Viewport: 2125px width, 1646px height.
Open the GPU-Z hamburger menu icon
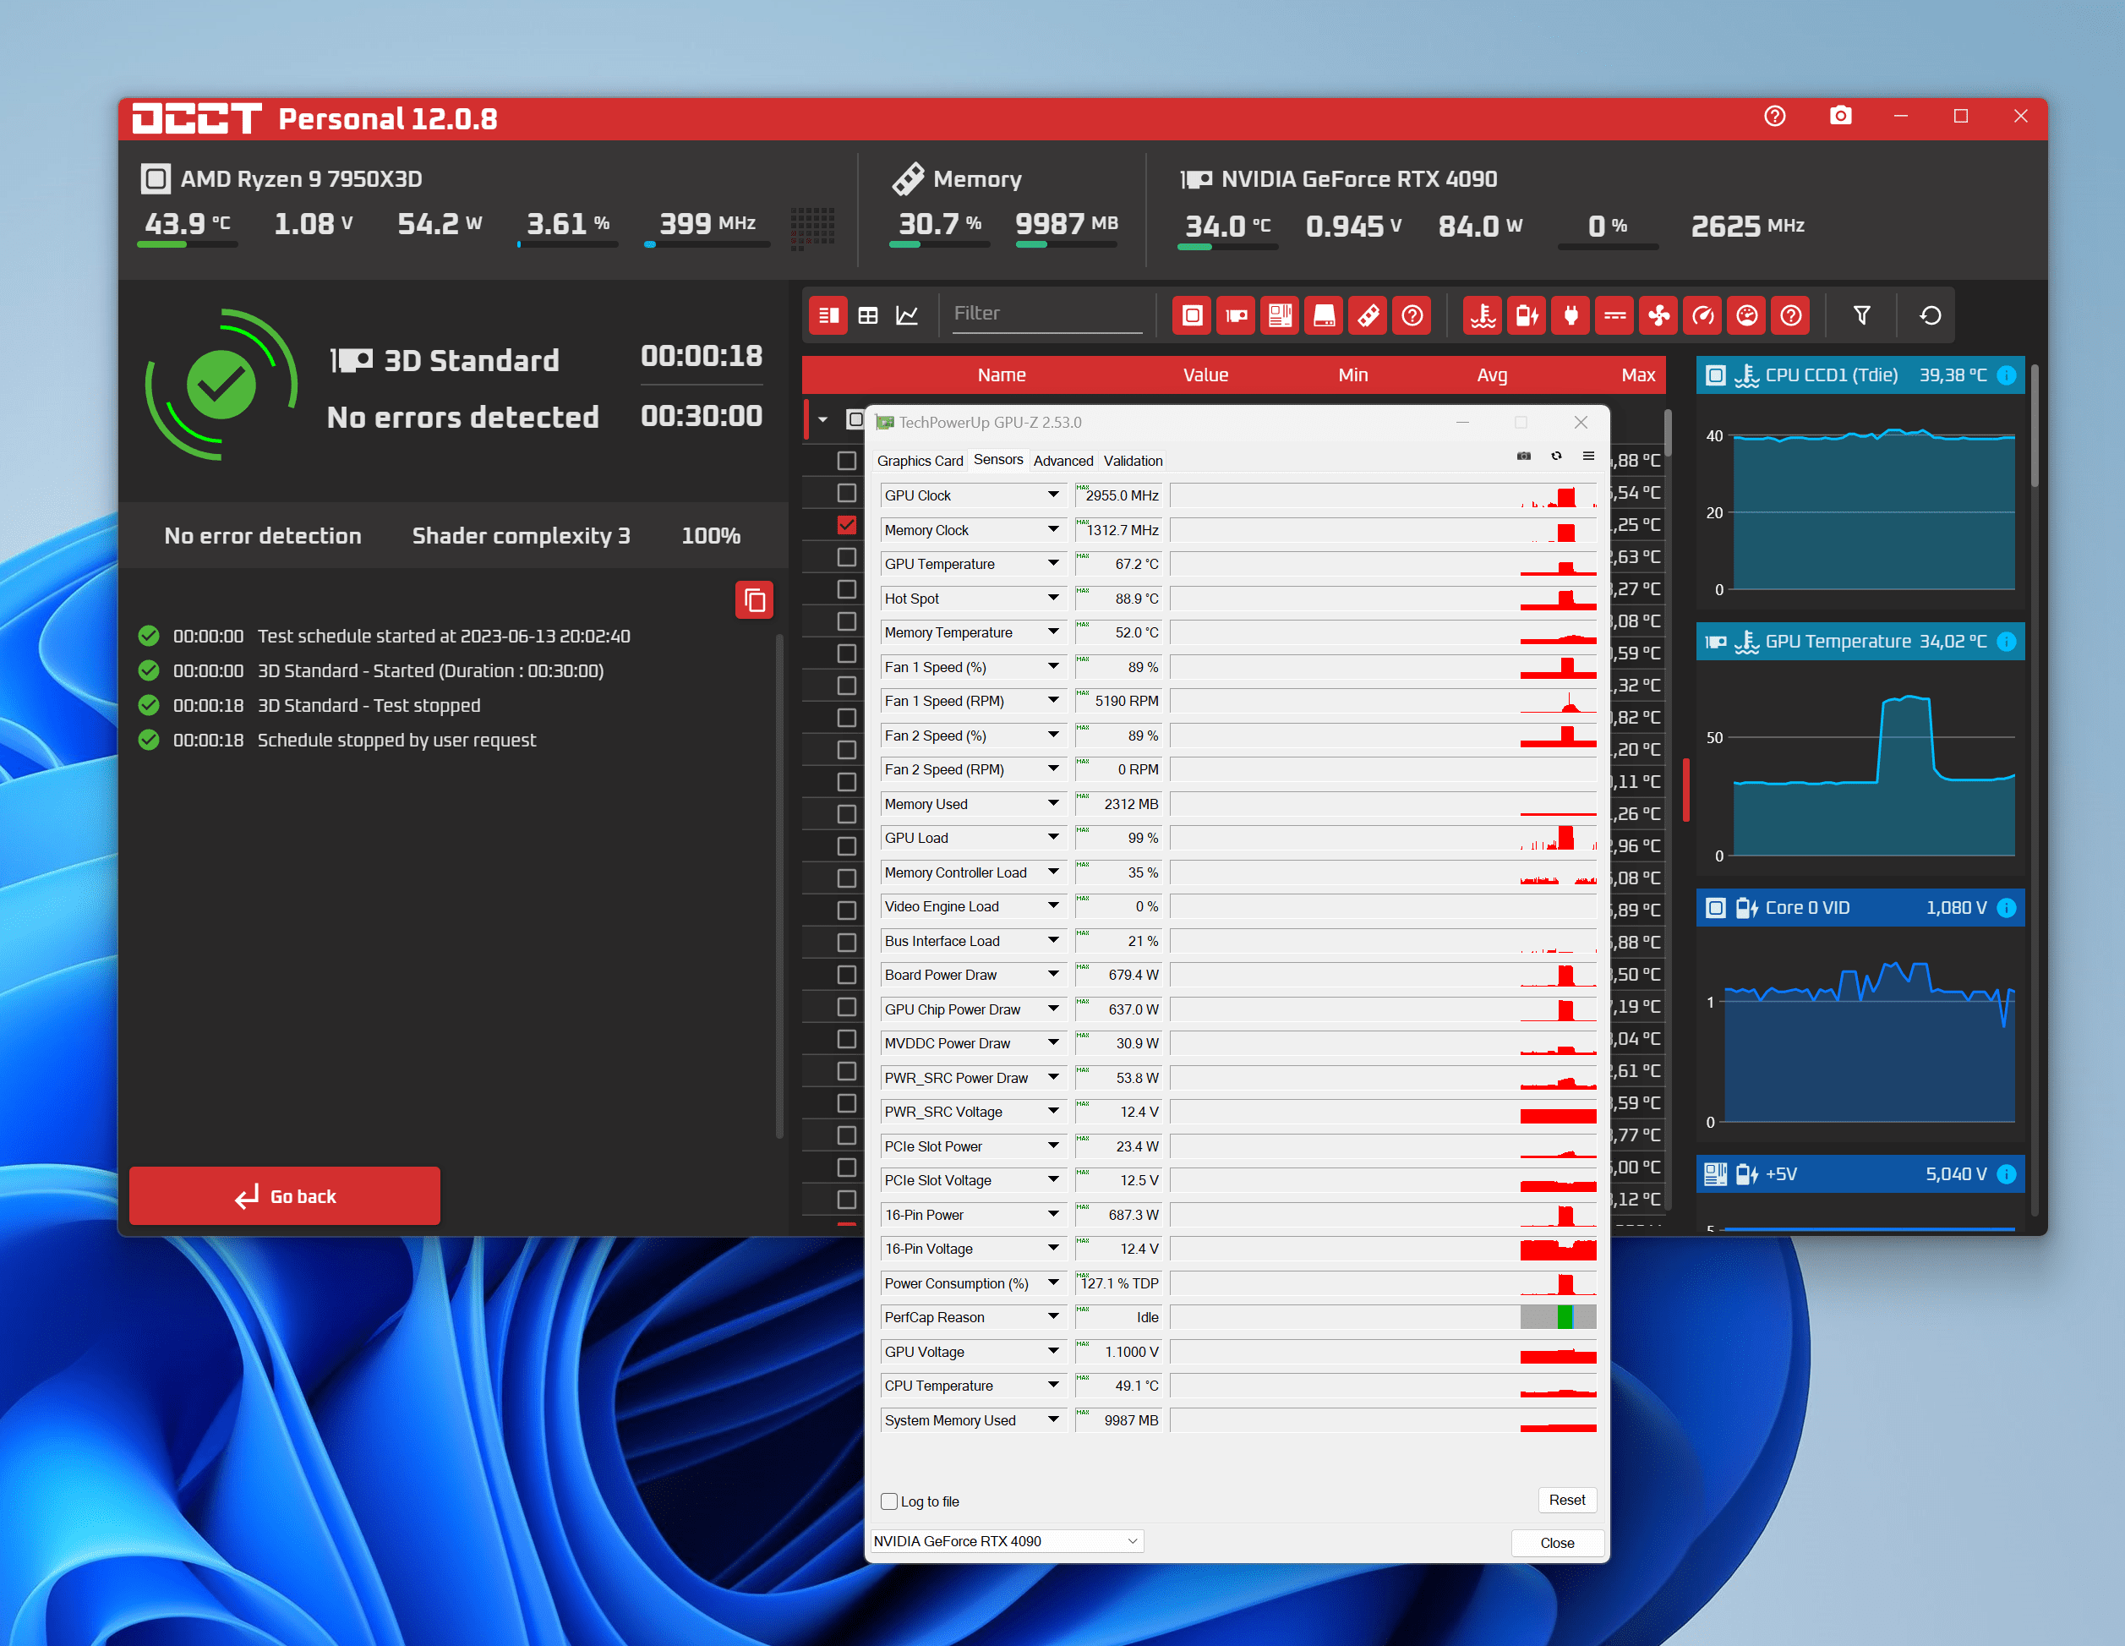[1588, 457]
